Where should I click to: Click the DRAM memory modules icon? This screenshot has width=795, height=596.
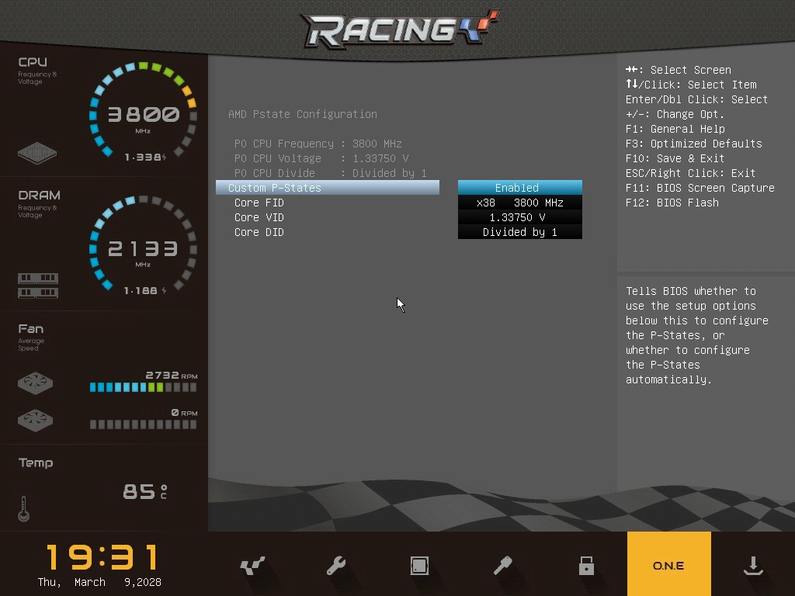pyautogui.click(x=38, y=286)
